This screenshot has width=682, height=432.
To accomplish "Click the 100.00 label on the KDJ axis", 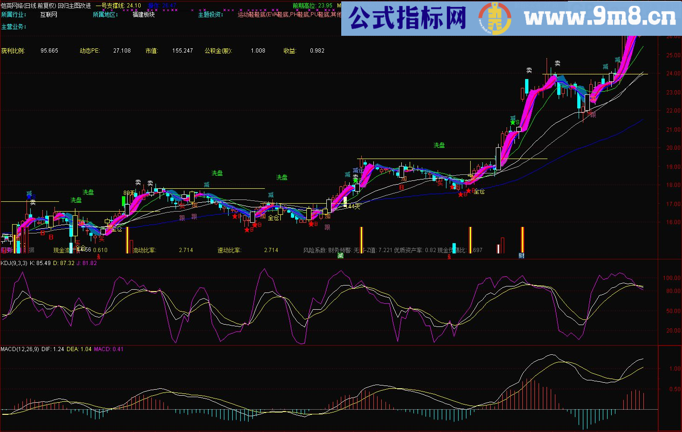I will point(672,278).
